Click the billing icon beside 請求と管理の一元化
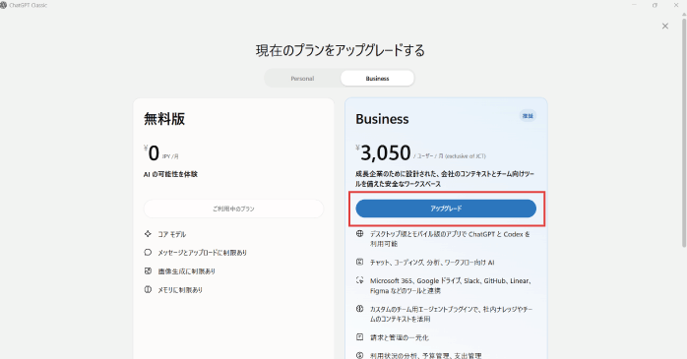This screenshot has width=687, height=359. pos(359,337)
